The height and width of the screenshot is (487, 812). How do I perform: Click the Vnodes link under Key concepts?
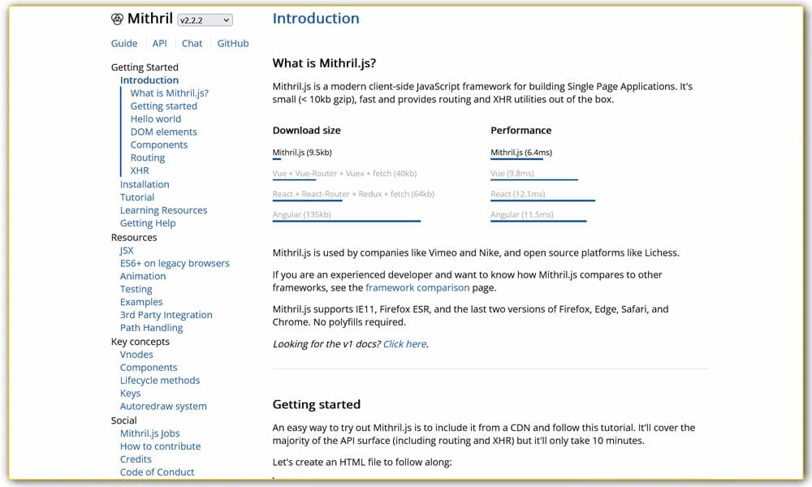[x=136, y=354]
